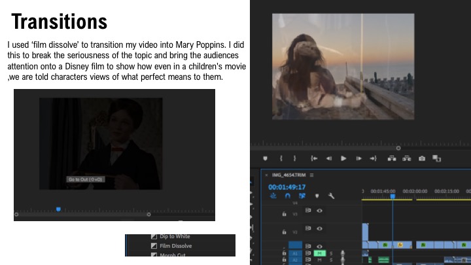Toggle V2 track output eye
This screenshot has height=265, width=471.
tap(320, 229)
